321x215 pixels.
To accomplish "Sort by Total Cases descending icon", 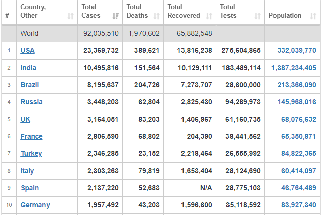I will click(116, 16).
